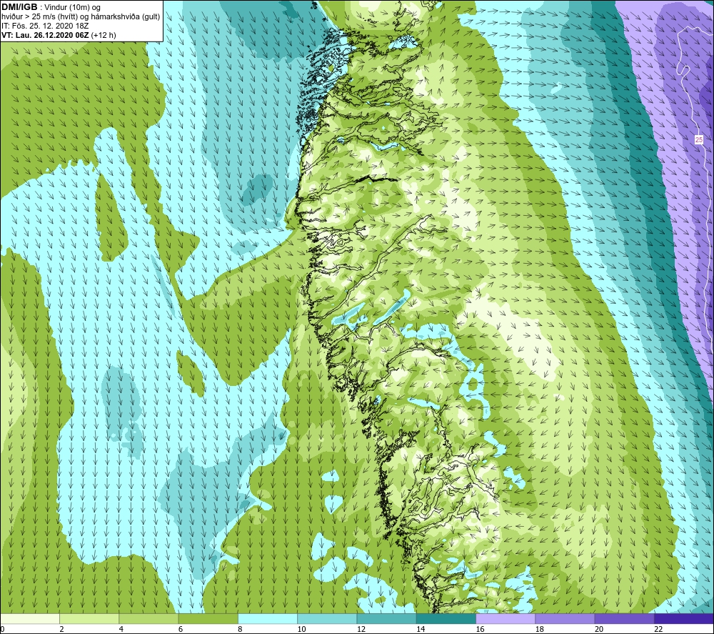
Task: Click the legend number 4
Action: (x=121, y=629)
